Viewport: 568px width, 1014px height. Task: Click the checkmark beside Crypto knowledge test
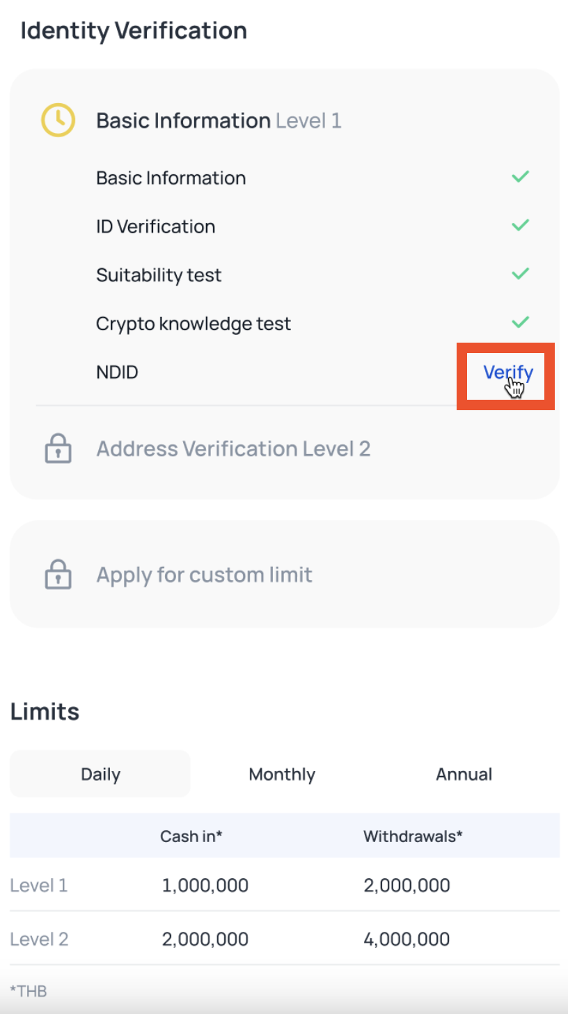[x=520, y=322]
